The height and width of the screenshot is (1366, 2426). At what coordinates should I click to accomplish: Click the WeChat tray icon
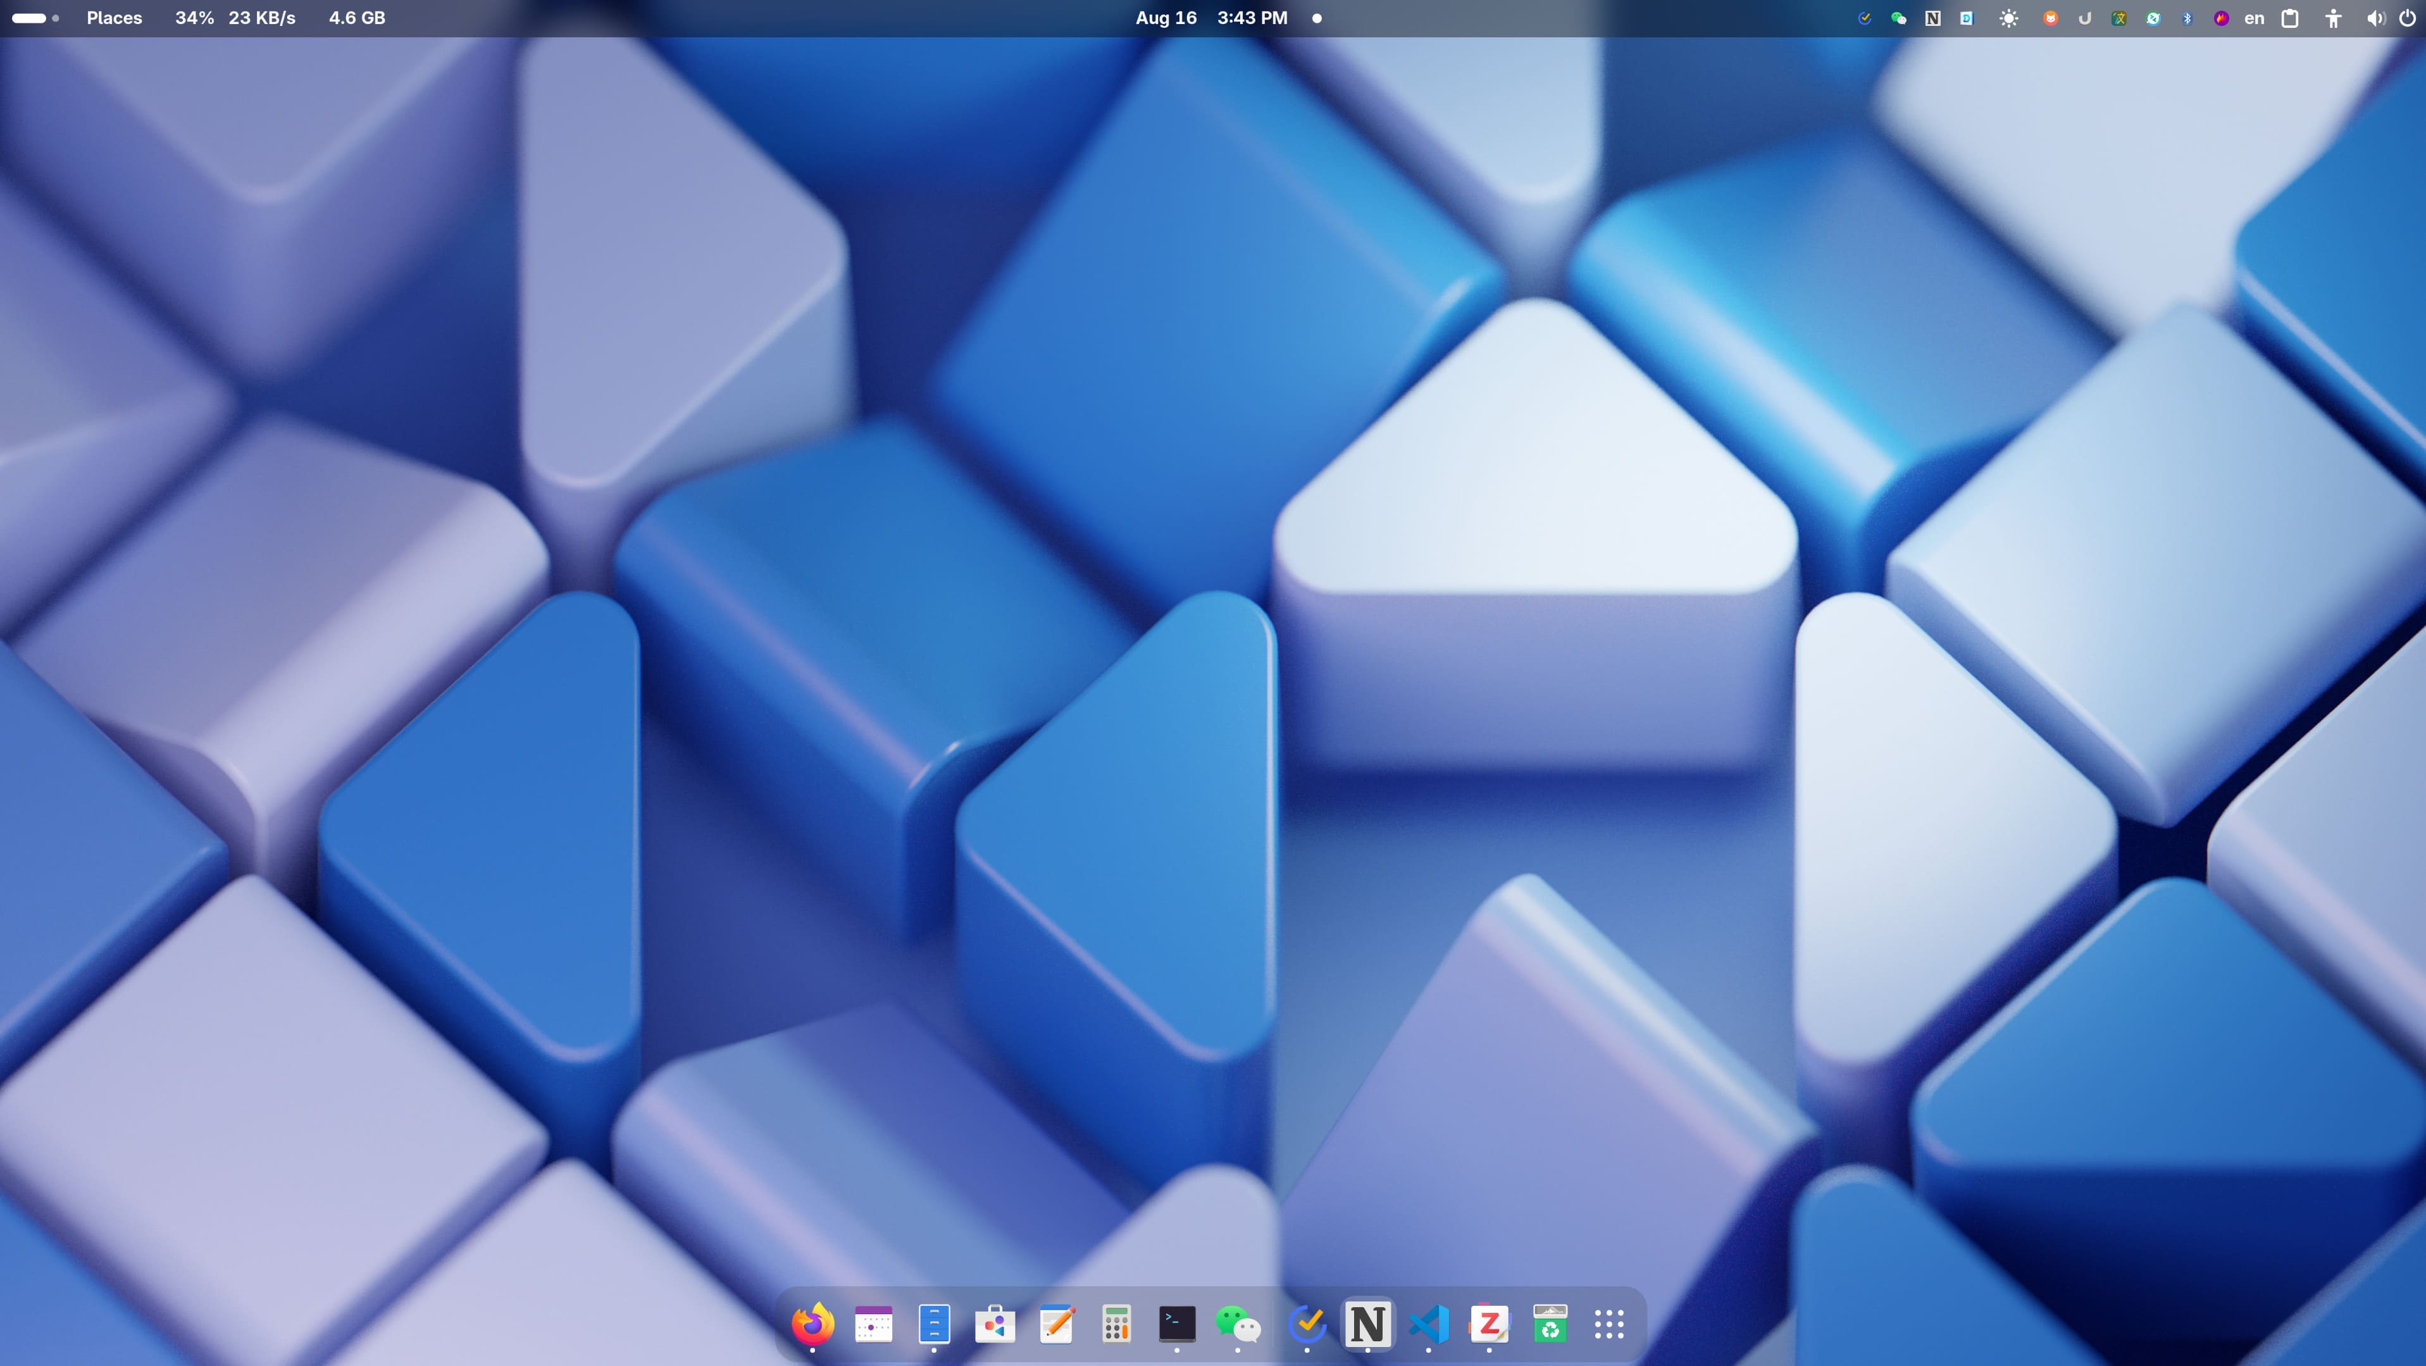click(1899, 18)
